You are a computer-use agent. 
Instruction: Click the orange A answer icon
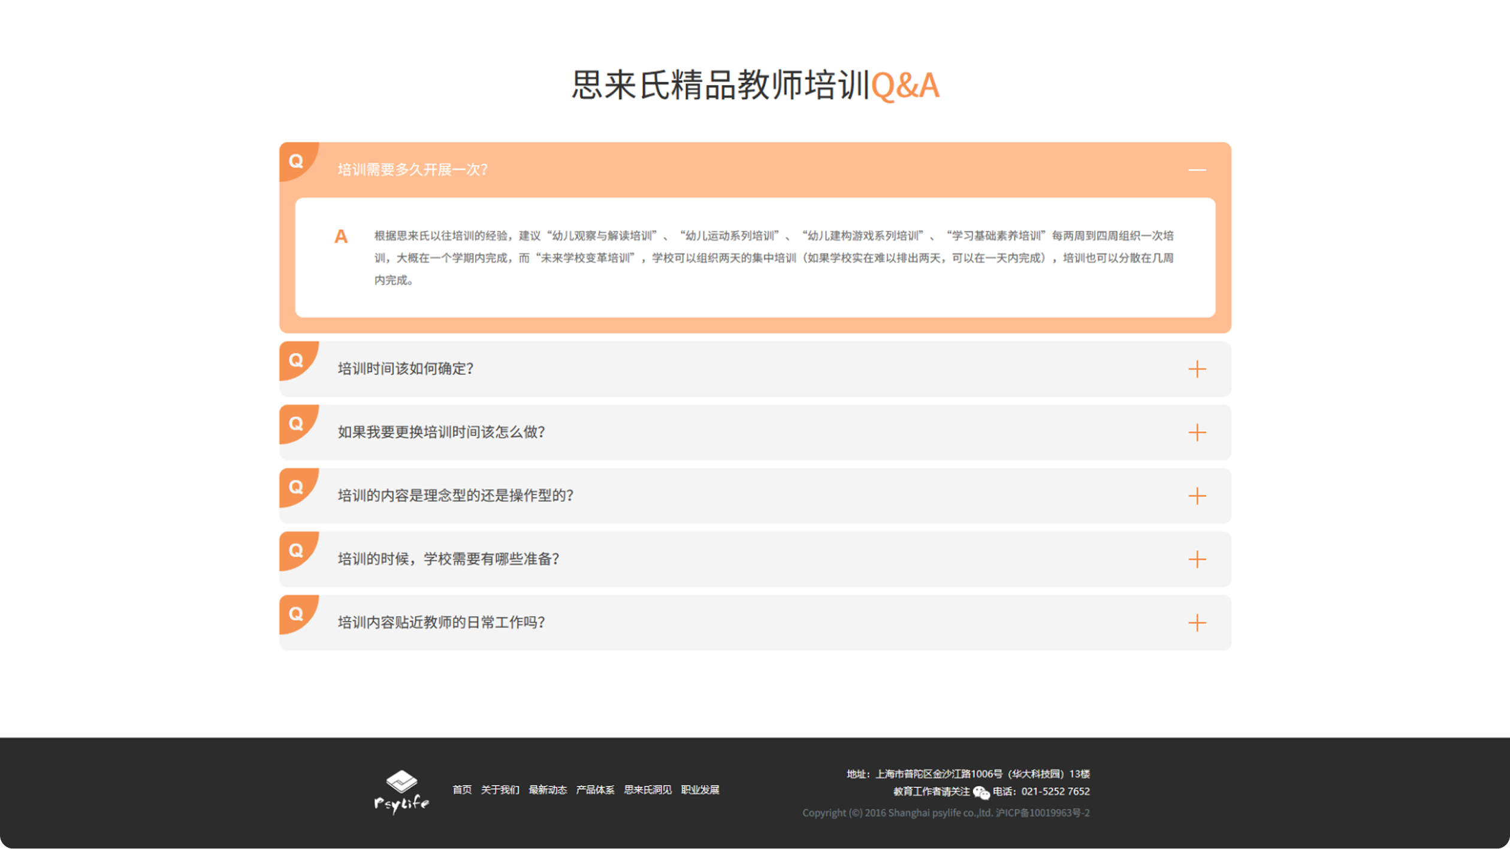click(342, 236)
